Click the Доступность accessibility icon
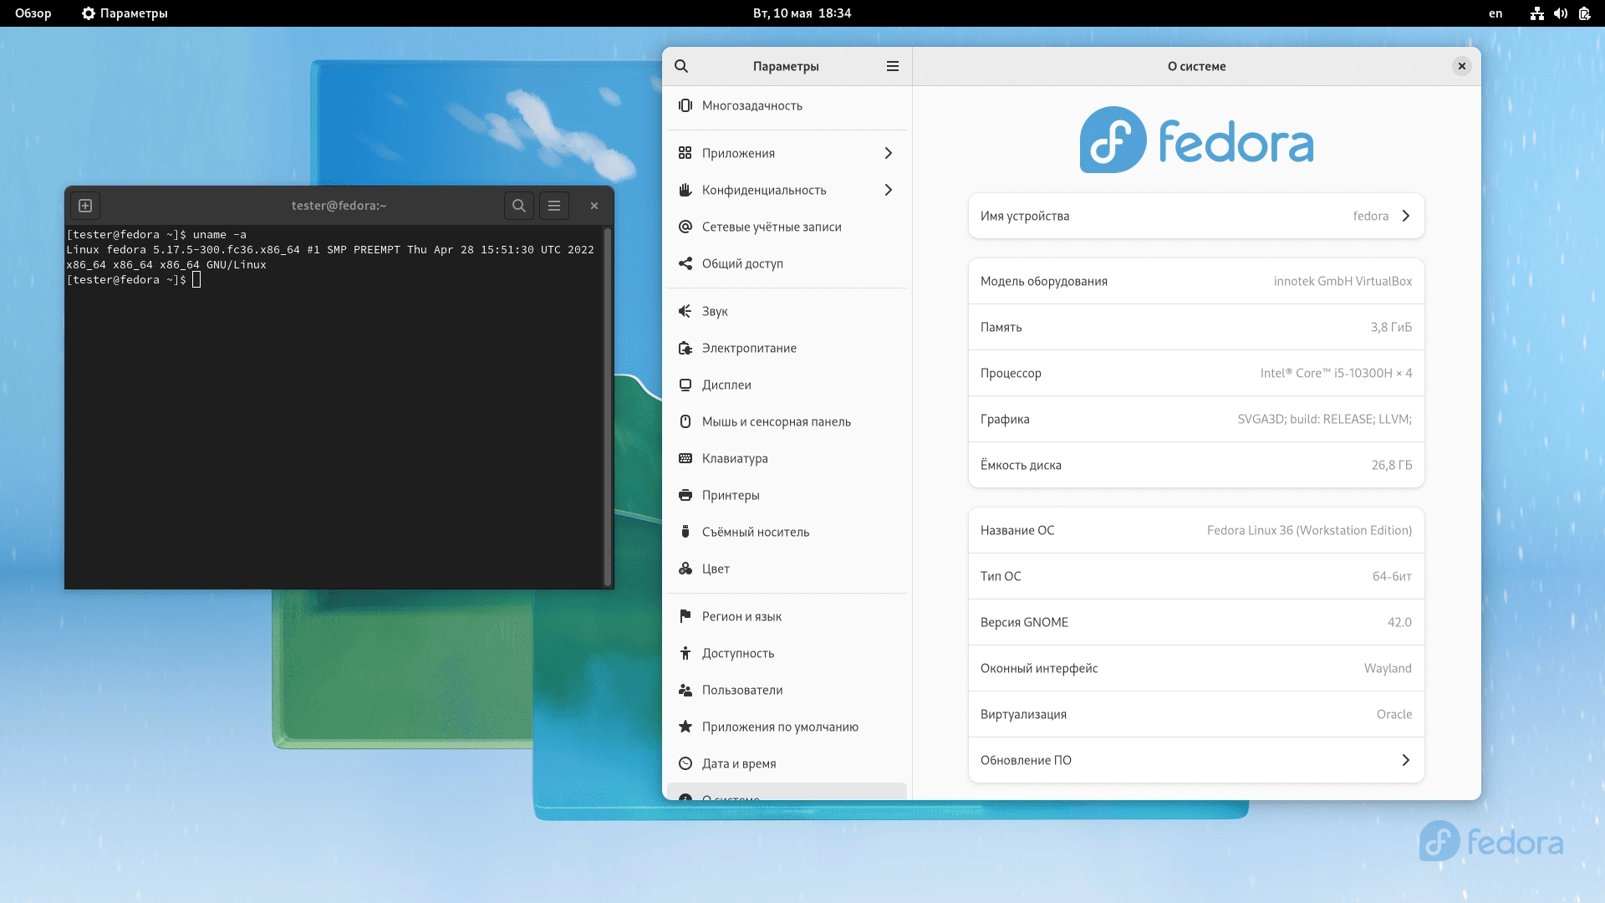1605x903 pixels. point(685,653)
